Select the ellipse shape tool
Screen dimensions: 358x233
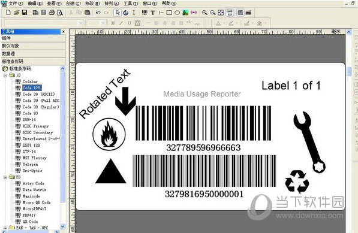177,13
